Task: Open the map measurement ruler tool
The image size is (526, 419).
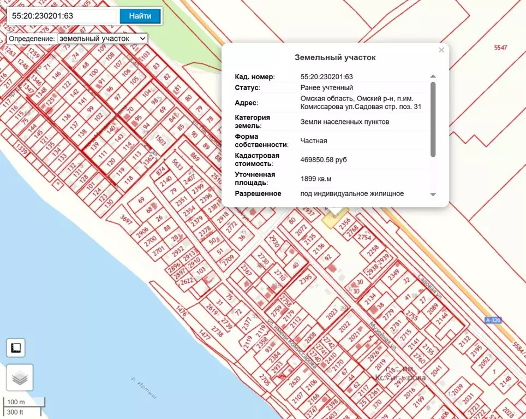Action: [x=16, y=348]
